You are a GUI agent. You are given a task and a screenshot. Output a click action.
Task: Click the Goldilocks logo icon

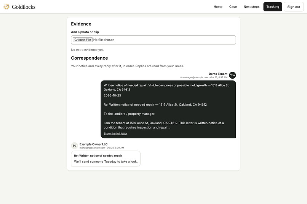[x=6, y=6]
